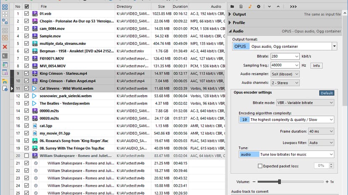Uncheck the checkbox for Sample.mov
Viewport: 348px width, 195px height.
click(26, 36)
